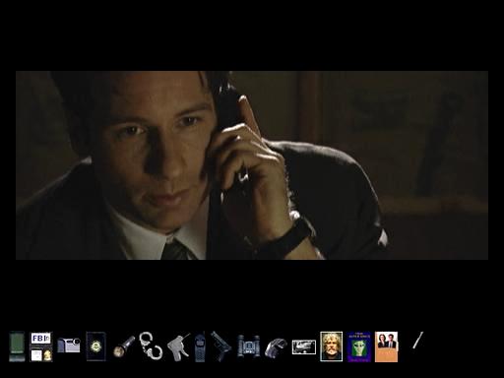Open the black-and-white evidence photo
This screenshot has width=504, height=378.
[304, 347]
